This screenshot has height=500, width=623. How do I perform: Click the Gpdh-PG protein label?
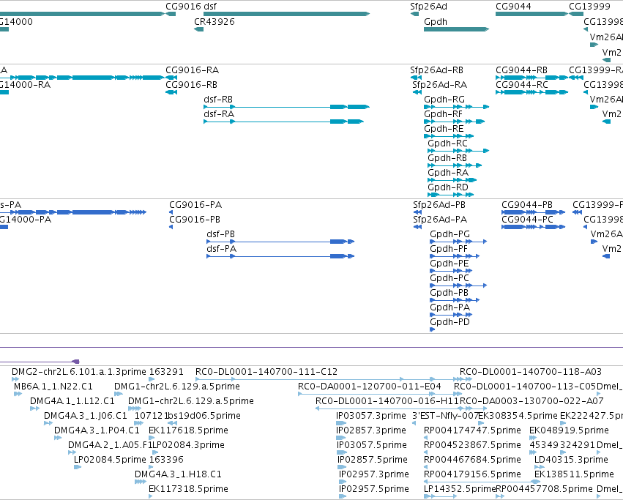coord(449,234)
